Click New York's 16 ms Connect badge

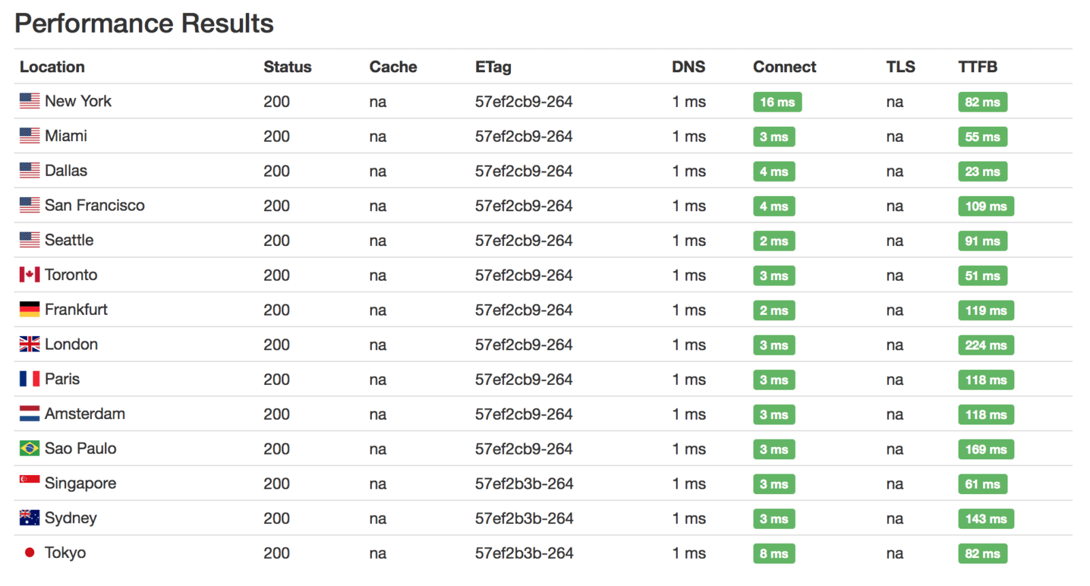[x=777, y=102]
